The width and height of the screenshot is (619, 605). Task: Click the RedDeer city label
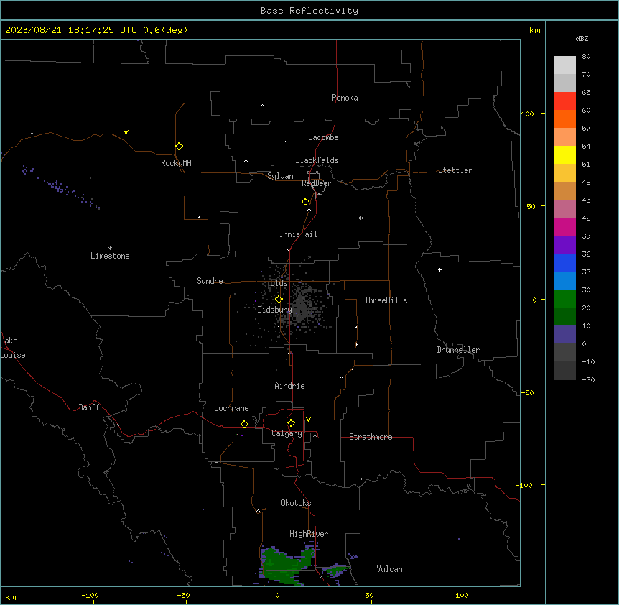(316, 183)
